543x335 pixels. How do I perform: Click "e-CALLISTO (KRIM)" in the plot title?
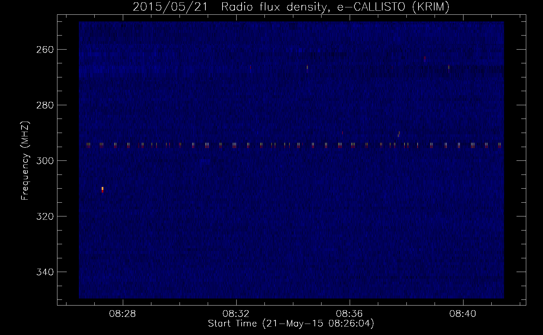pos(393,7)
